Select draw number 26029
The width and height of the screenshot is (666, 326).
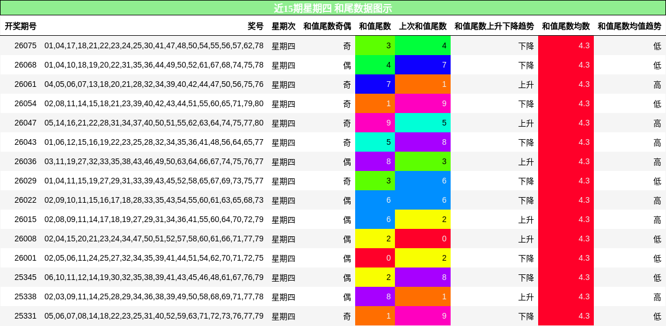pos(26,181)
